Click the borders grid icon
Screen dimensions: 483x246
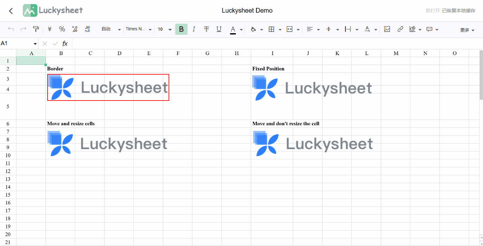(x=271, y=29)
